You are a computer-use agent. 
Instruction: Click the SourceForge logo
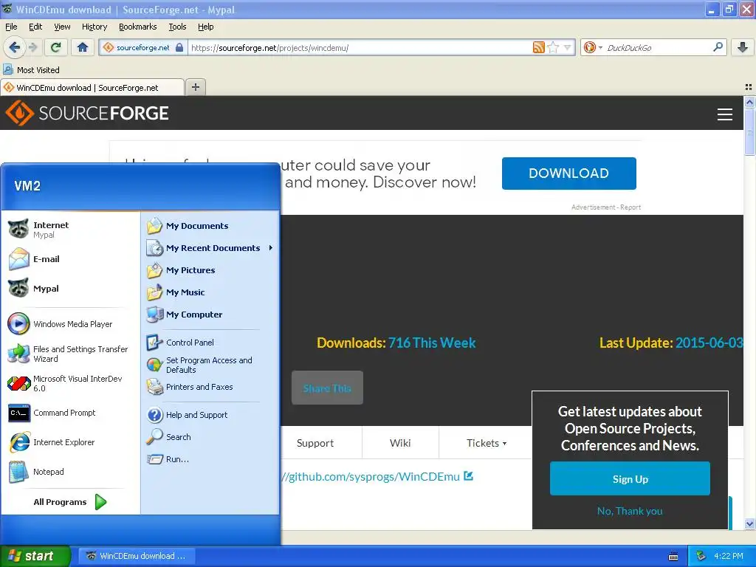pyautogui.click(x=87, y=113)
